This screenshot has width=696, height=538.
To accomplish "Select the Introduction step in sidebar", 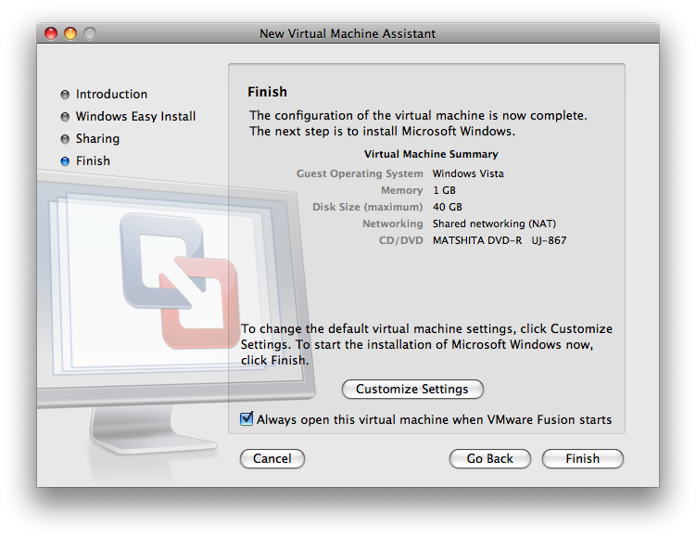I will tap(111, 95).
